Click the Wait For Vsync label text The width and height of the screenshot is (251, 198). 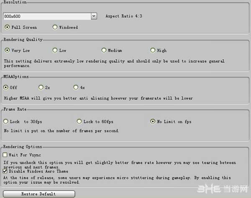25,155
